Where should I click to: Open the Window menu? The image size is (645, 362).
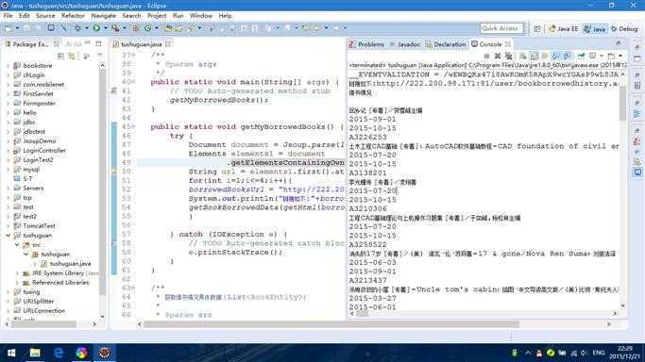click(201, 16)
